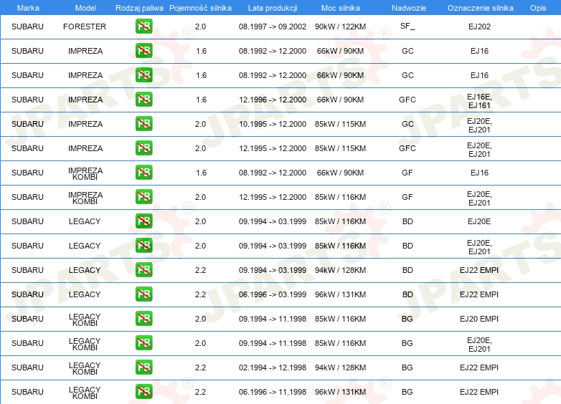Click SUBARU in the FORESTER row
Screen dimensions: 561x404
coord(27,27)
